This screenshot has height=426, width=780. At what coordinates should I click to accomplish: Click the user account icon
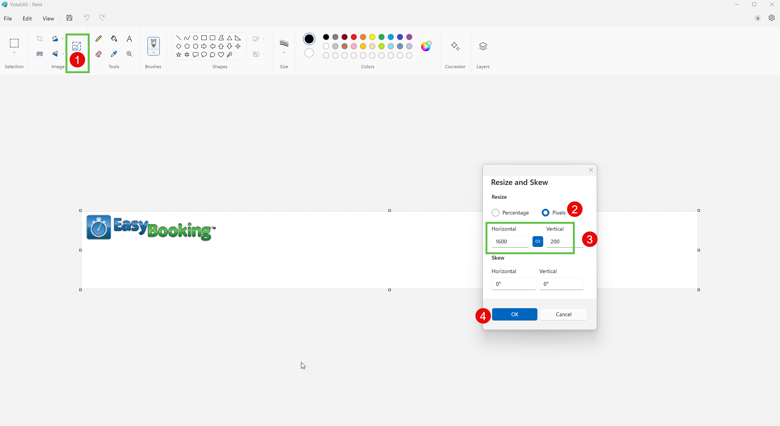758,18
